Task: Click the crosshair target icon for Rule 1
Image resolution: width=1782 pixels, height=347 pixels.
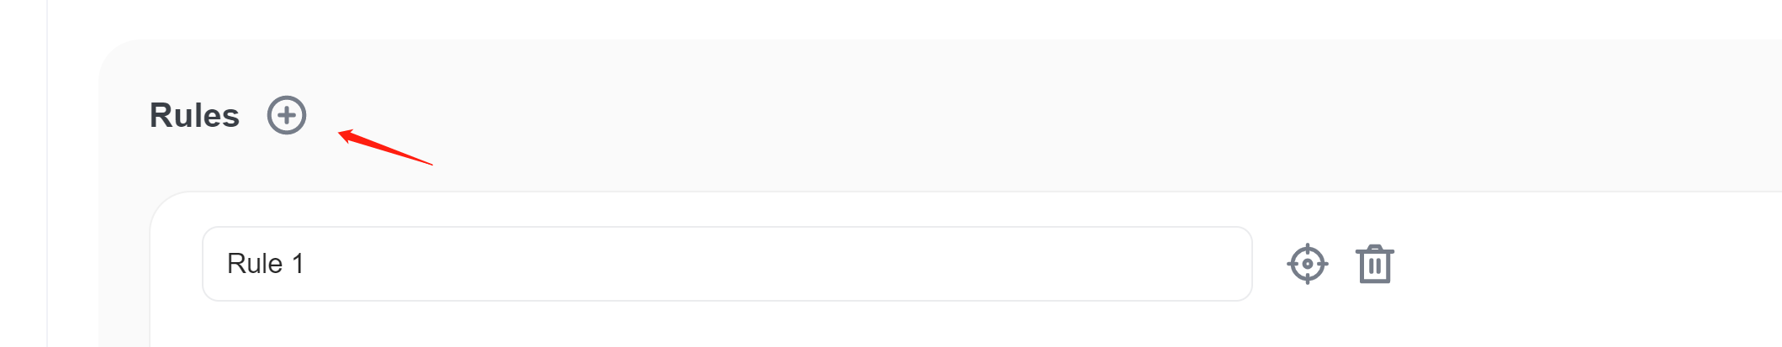Action: point(1307,264)
